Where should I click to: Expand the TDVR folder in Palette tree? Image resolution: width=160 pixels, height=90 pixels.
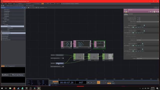[3, 18]
